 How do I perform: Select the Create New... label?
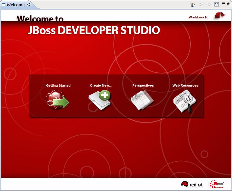(101, 85)
